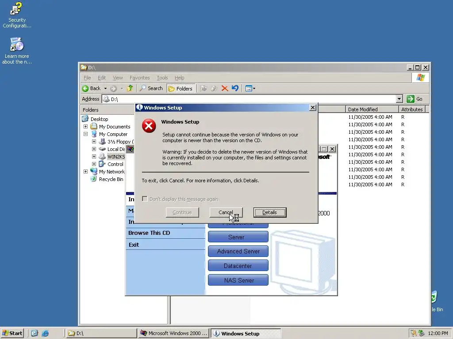Click Explorer title bar folder icon
453x339 pixels.
pyautogui.click(x=84, y=68)
